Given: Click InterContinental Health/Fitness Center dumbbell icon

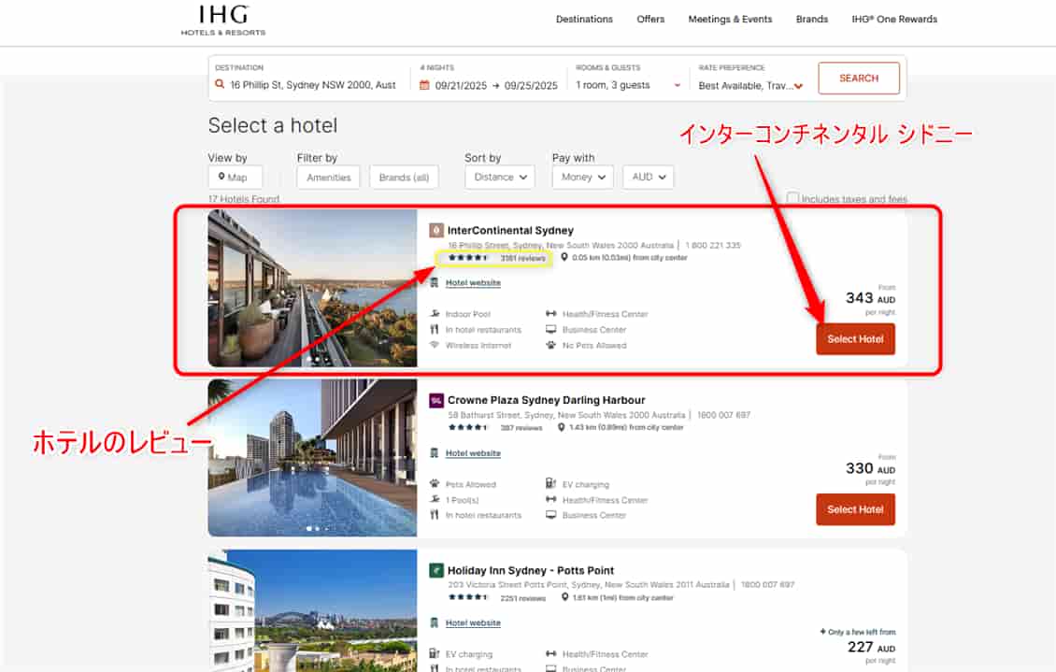Looking at the screenshot, I should [551, 314].
